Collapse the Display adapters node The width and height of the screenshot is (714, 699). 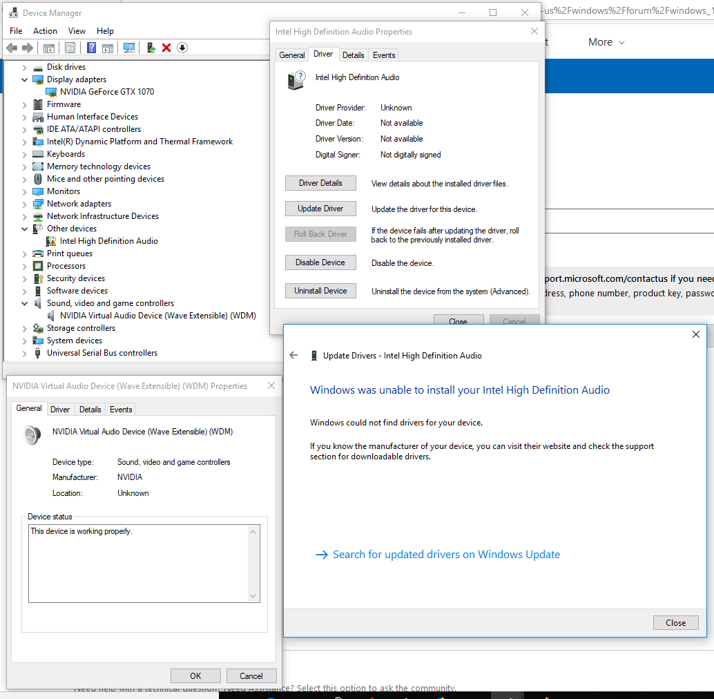click(x=25, y=79)
